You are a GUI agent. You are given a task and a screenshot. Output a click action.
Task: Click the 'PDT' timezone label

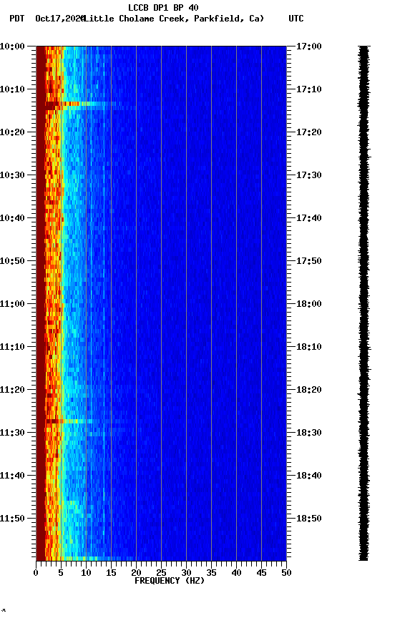(x=17, y=19)
